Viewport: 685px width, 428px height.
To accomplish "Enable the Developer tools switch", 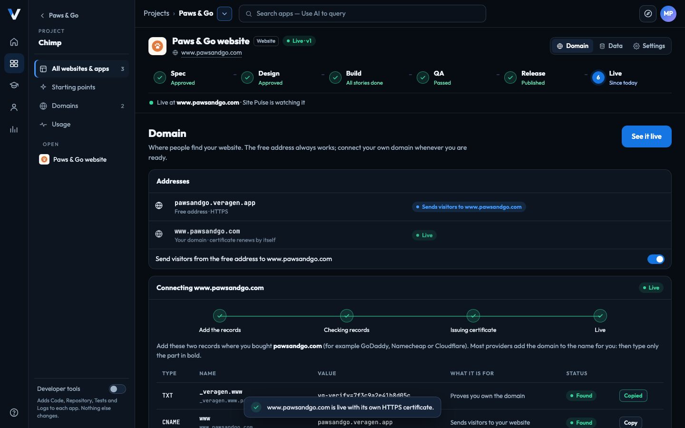I will click(x=117, y=389).
